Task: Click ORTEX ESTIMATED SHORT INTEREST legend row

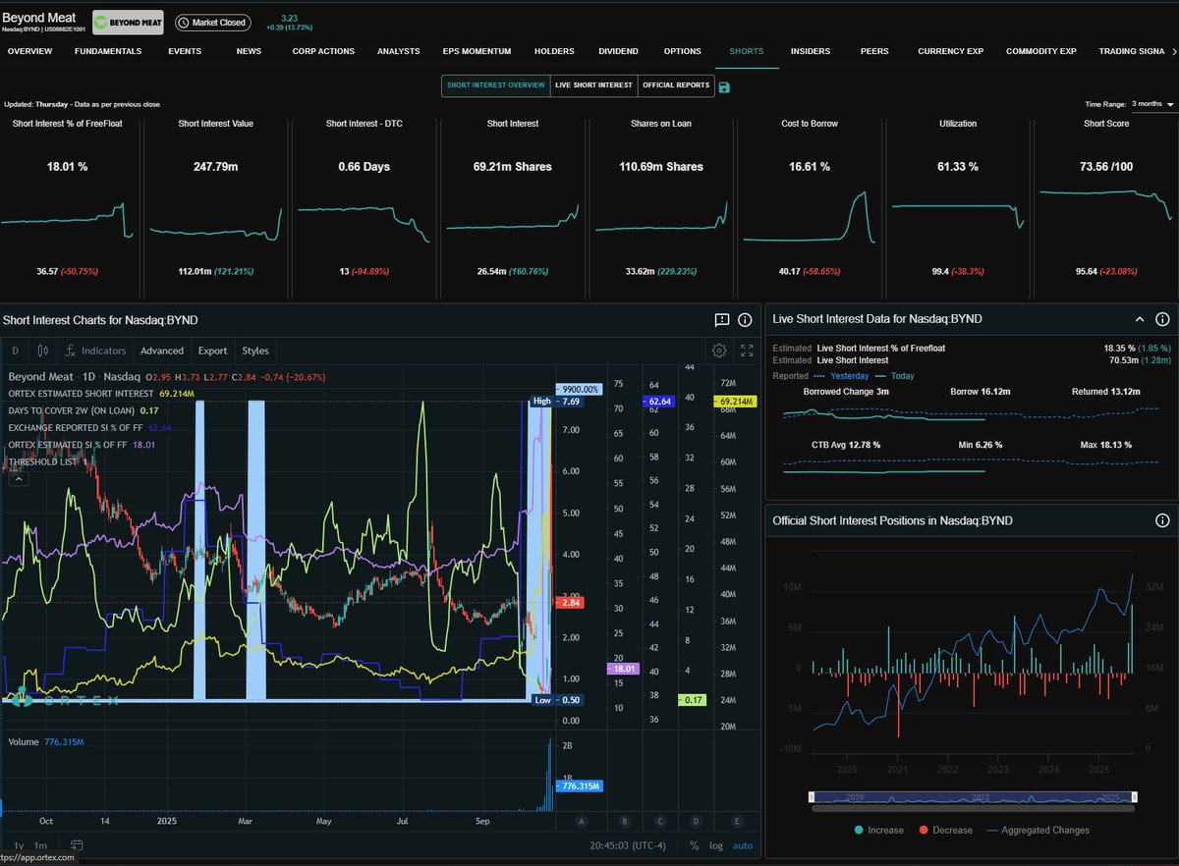Action: click(x=100, y=393)
